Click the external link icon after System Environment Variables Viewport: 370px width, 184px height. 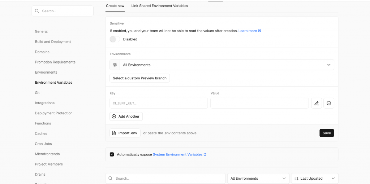click(205, 154)
